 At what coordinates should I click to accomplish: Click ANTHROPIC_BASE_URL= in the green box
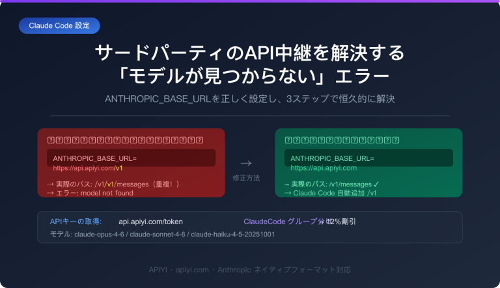(332, 158)
